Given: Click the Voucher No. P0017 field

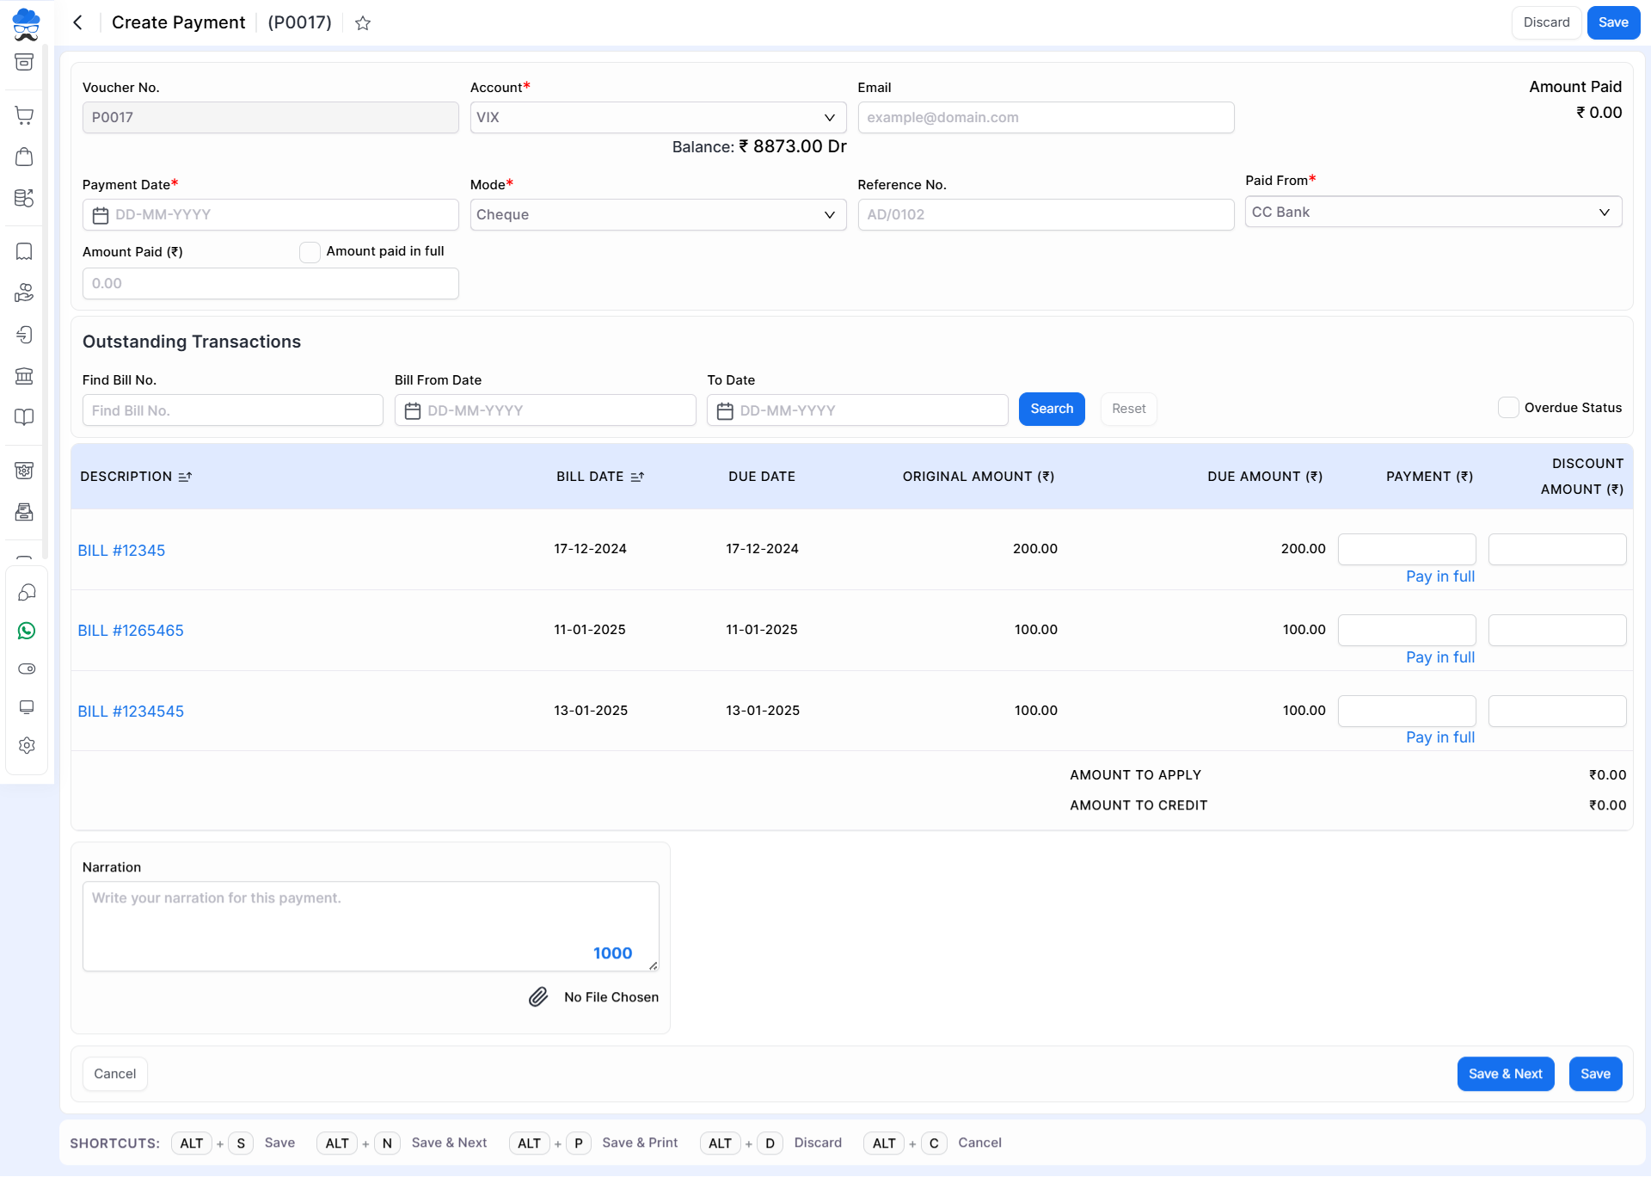Looking at the screenshot, I should tap(270, 118).
